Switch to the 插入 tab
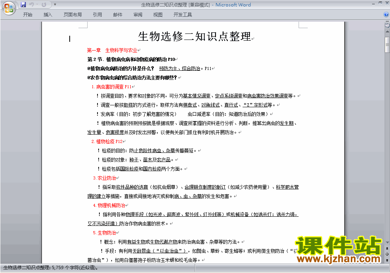 click(48, 15)
